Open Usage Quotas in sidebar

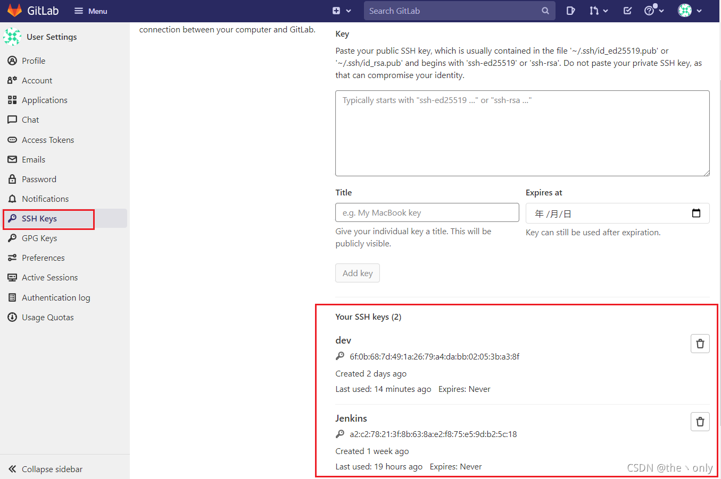(64, 317)
